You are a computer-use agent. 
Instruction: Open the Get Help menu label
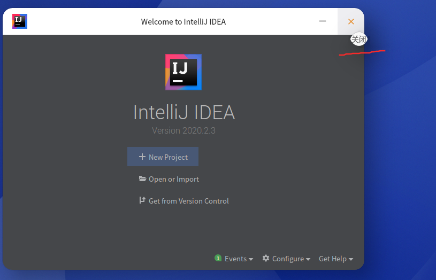(x=333, y=259)
